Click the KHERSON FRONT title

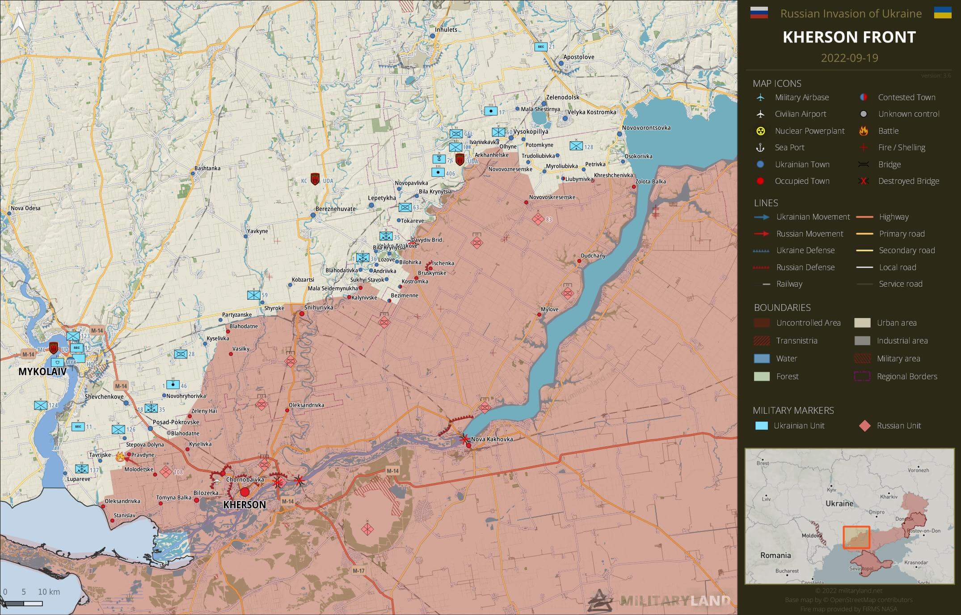tap(849, 37)
